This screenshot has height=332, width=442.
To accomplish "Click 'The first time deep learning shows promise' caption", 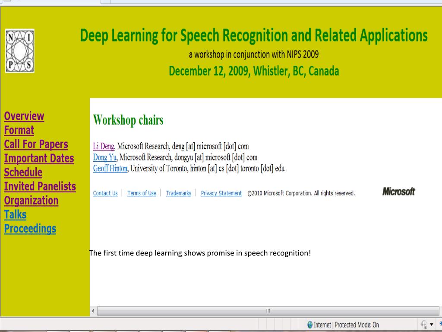I will [x=200, y=253].
